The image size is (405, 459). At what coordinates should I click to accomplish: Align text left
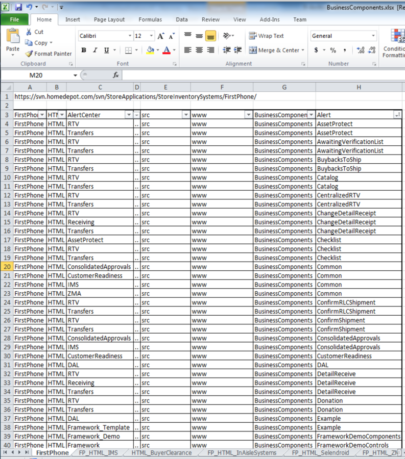[x=188, y=50]
